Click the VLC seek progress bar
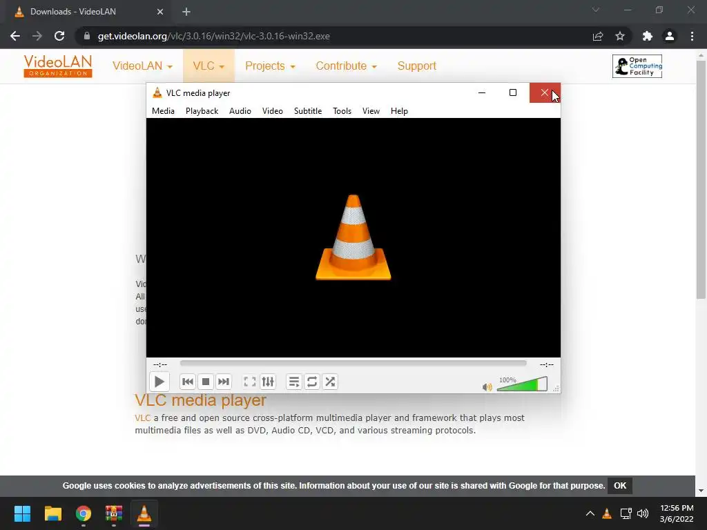This screenshot has width=707, height=530. (353, 363)
